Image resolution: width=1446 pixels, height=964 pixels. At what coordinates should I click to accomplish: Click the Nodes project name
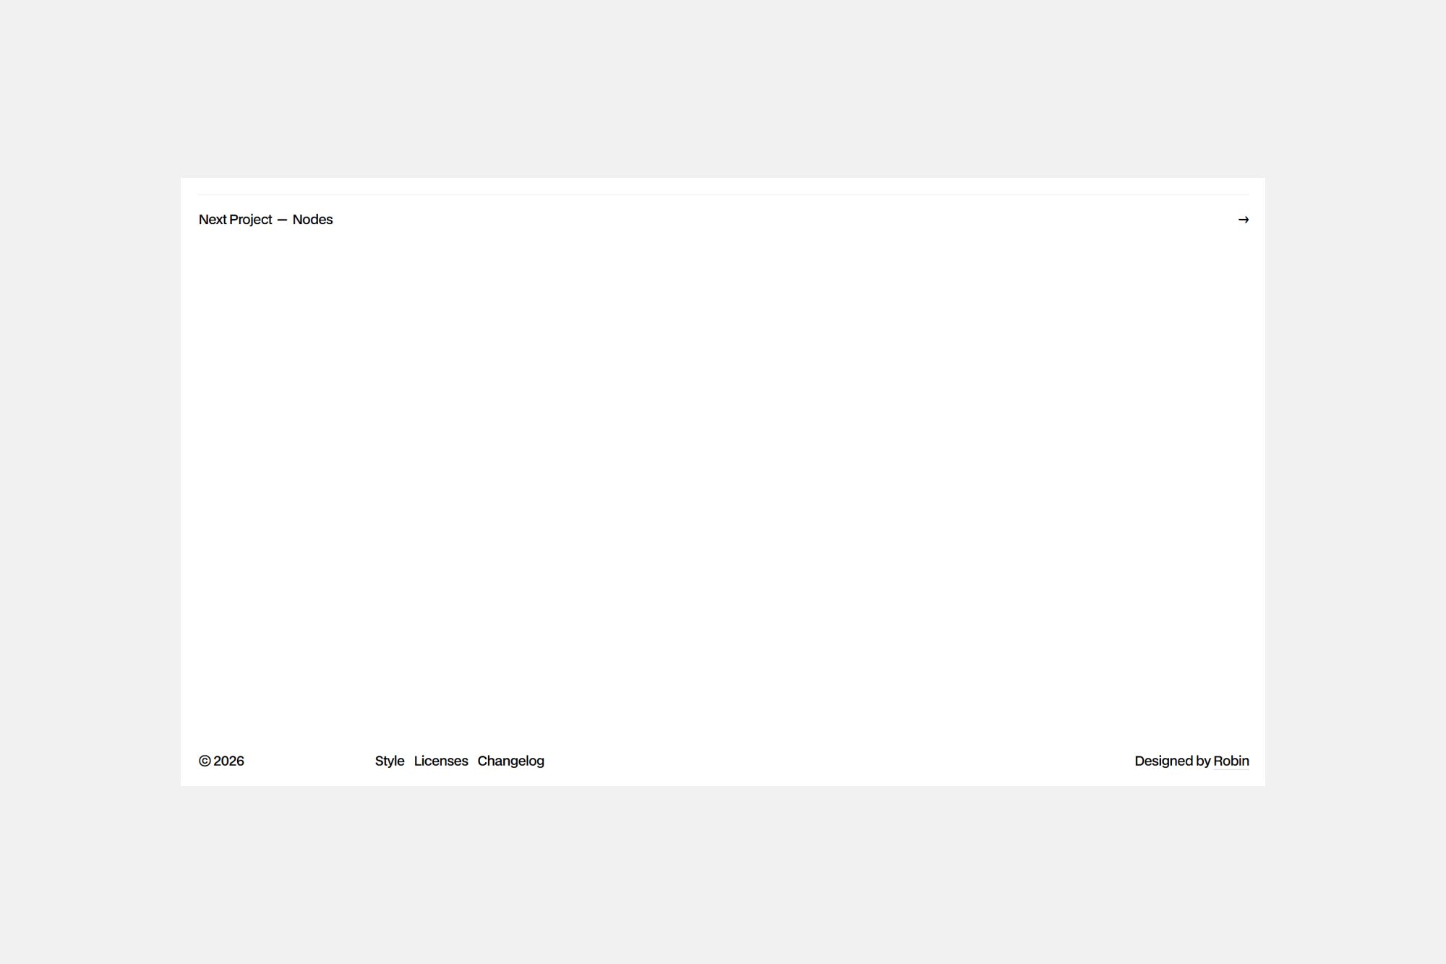point(312,220)
